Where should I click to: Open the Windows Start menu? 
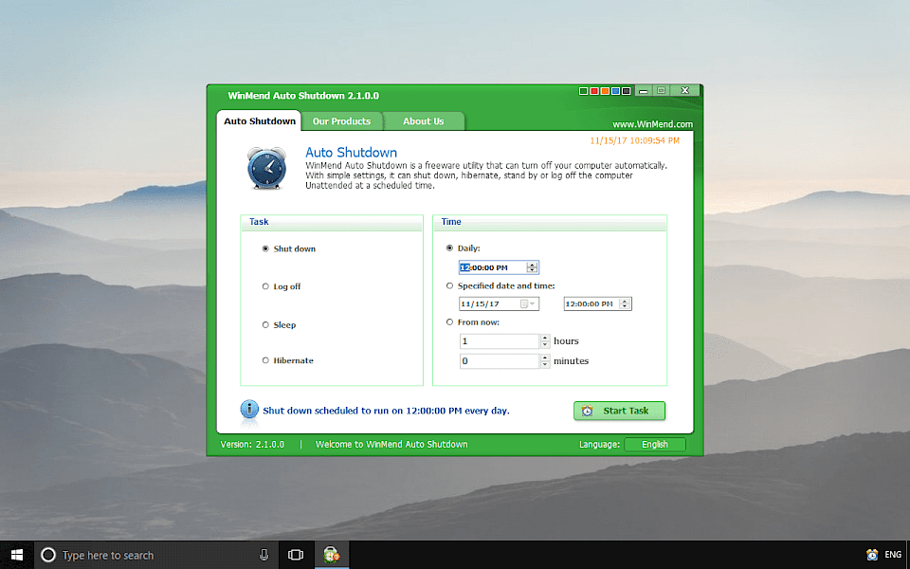tap(17, 555)
